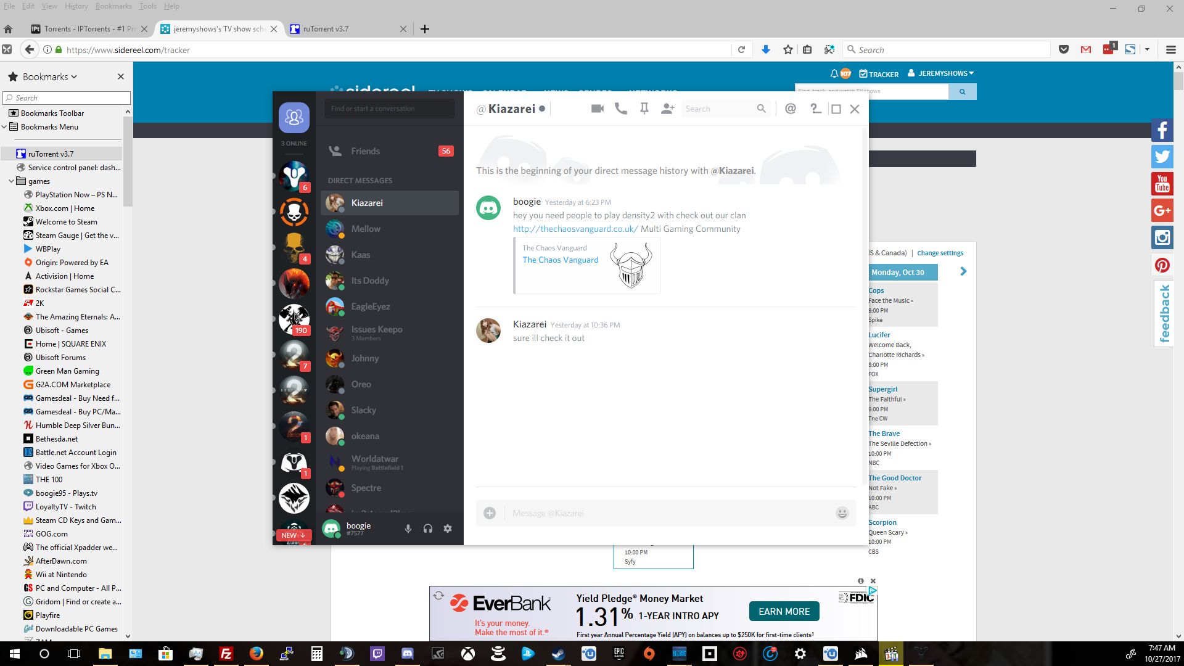This screenshot has width=1184, height=666.
Task: Open Steam from the Windows taskbar
Action: [558, 654]
